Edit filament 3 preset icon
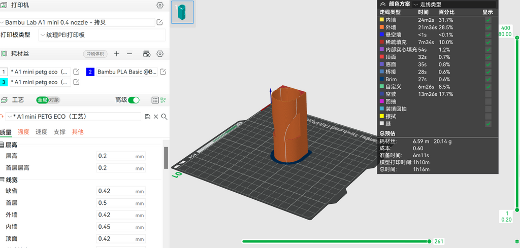This screenshot has height=248, width=520. [x=76, y=82]
